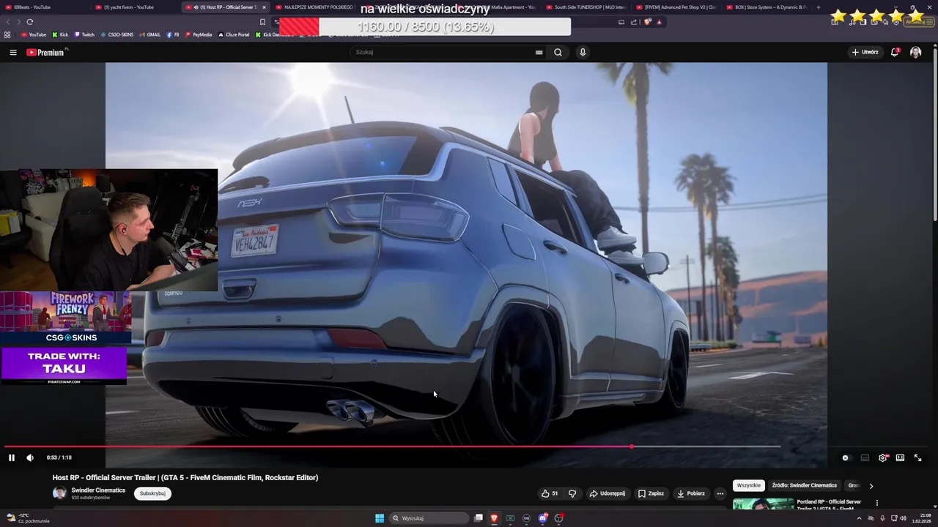Open CSGO-SKINS bookmark
Image resolution: width=938 pixels, height=527 pixels.
click(x=117, y=34)
